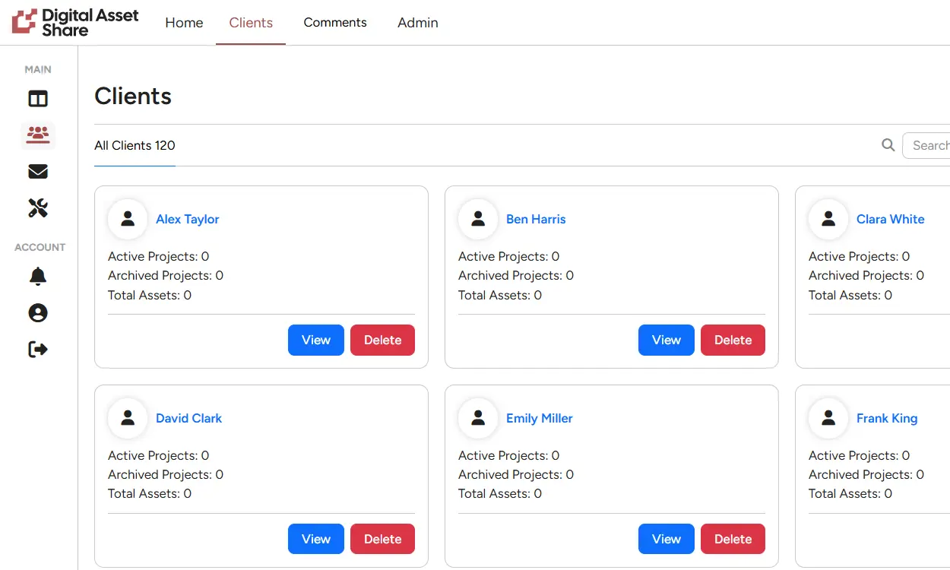The image size is (950, 570).
Task: Click the search magnifying glass icon
Action: coord(888,145)
